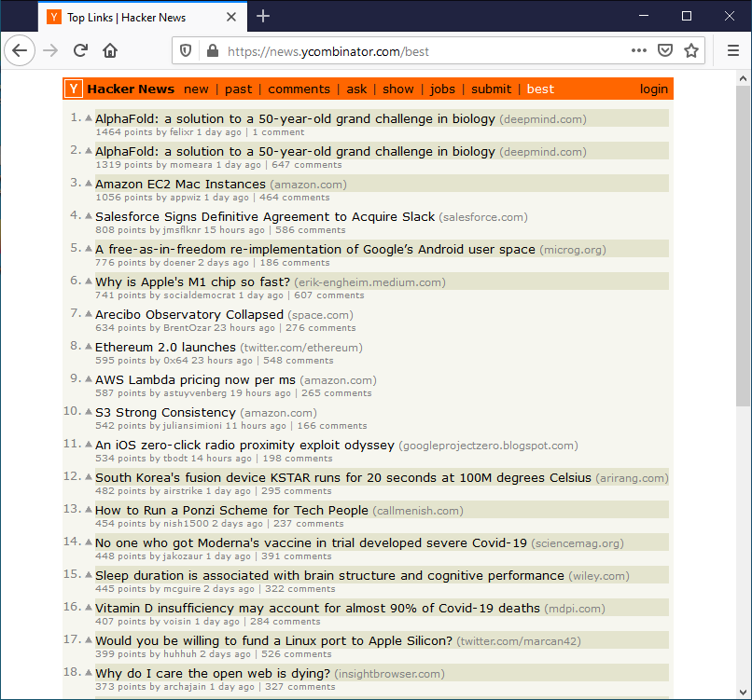This screenshot has width=752, height=700.
Task: Reload the current page
Action: [80, 50]
